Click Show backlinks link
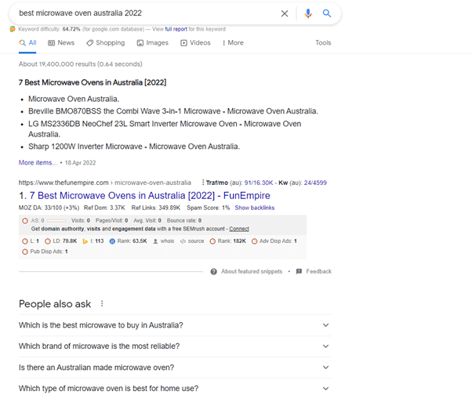The width and height of the screenshot is (472, 395). 255,208
